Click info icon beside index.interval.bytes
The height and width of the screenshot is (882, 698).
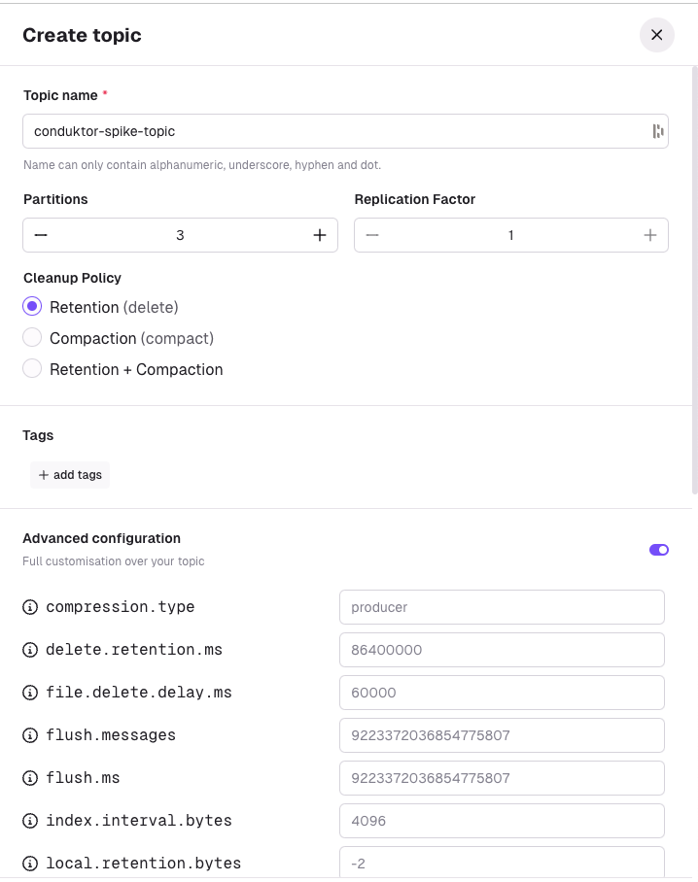[x=30, y=821]
